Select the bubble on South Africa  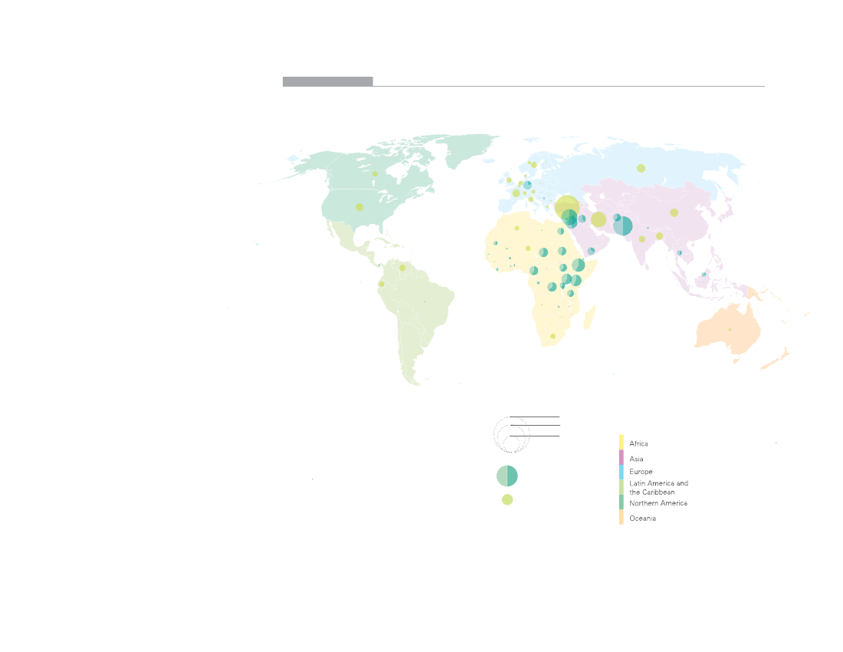[x=553, y=336]
